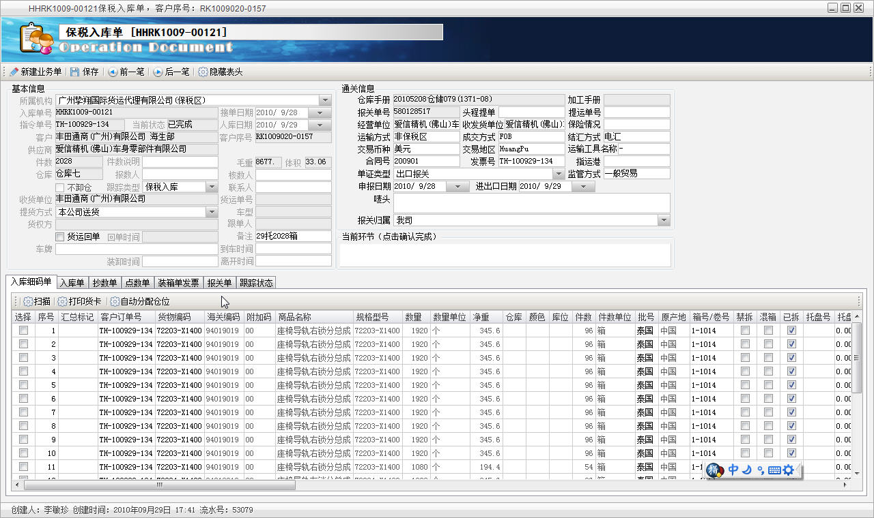Image resolution: width=874 pixels, height=518 pixels.
Task: Open the 跟踪状态 tab
Action: pyautogui.click(x=256, y=283)
